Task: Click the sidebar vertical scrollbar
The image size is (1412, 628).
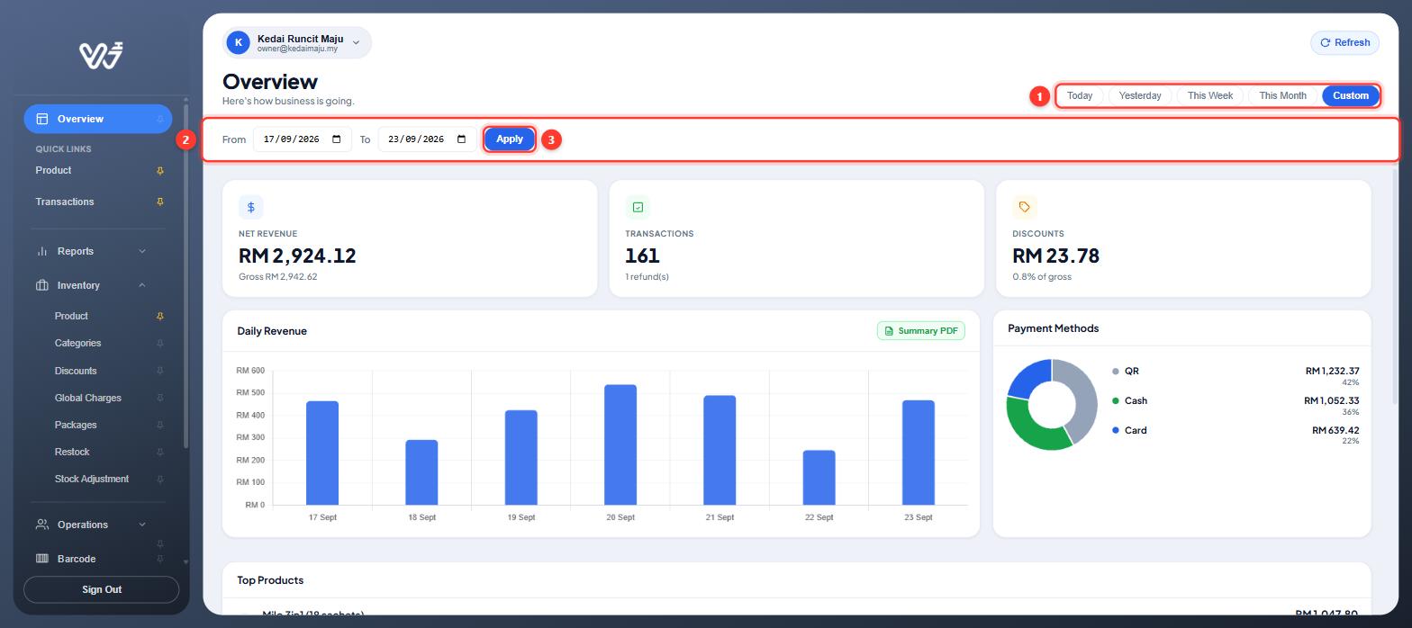Action: [x=186, y=274]
